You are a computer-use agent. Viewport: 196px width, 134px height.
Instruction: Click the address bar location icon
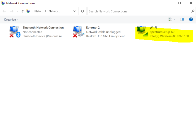[28, 11]
